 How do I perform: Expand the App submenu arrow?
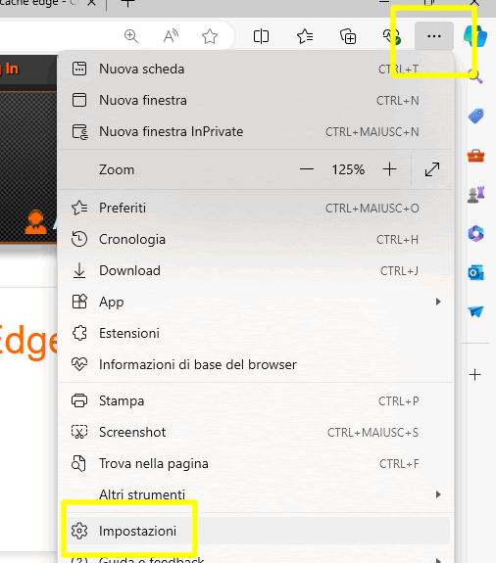[x=438, y=302]
